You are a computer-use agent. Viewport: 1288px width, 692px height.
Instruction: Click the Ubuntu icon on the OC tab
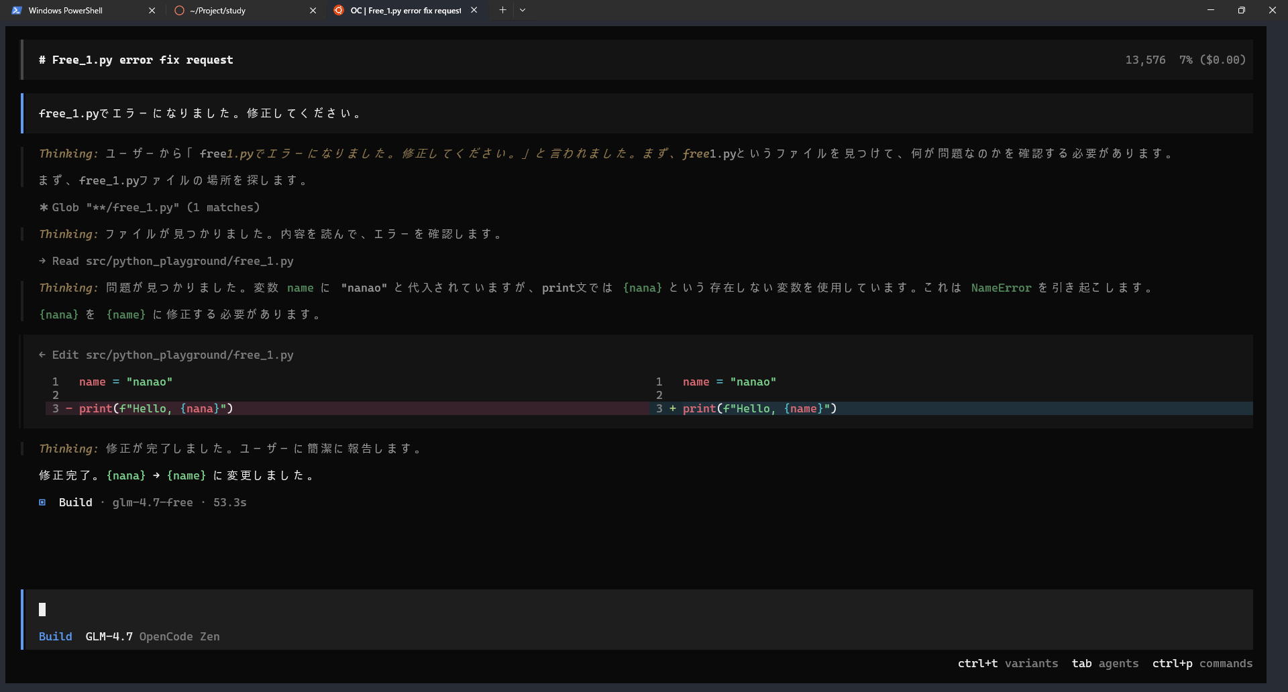(x=339, y=10)
